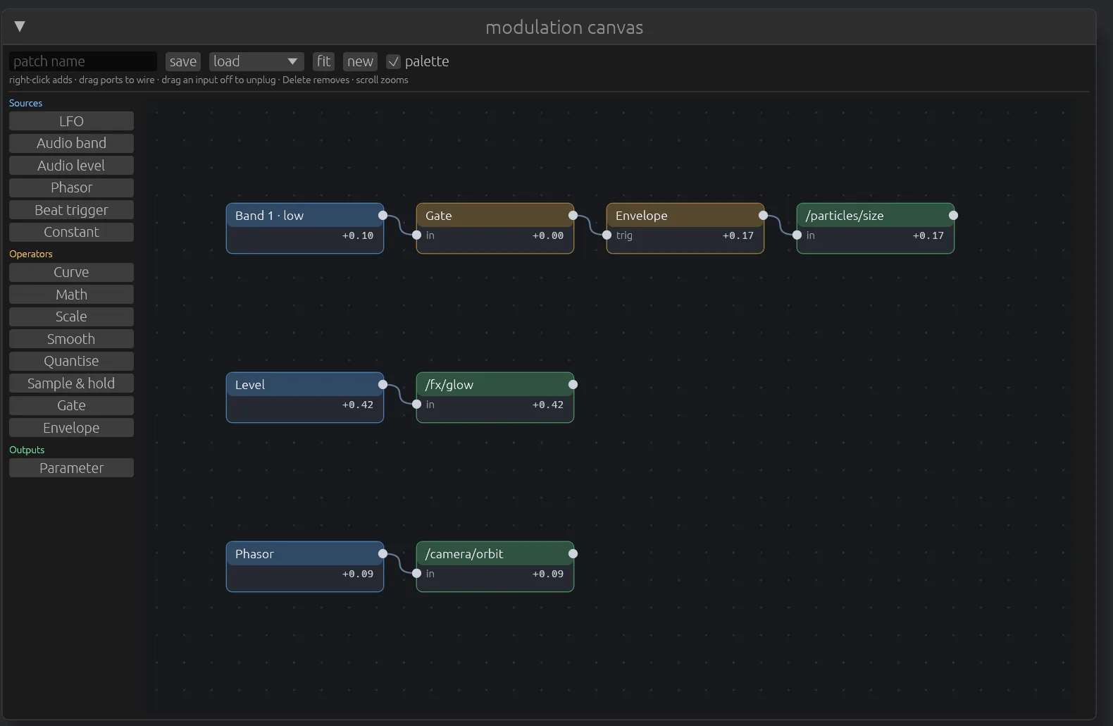Add a Scale operator node
The image size is (1113, 726).
(x=71, y=316)
